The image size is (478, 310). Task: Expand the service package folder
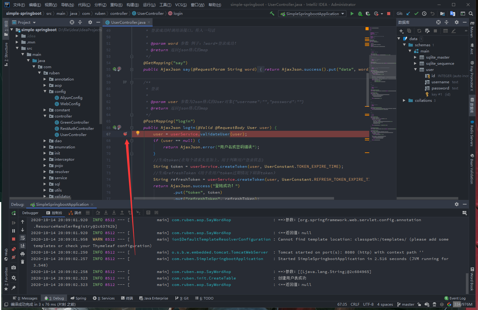coord(45,178)
